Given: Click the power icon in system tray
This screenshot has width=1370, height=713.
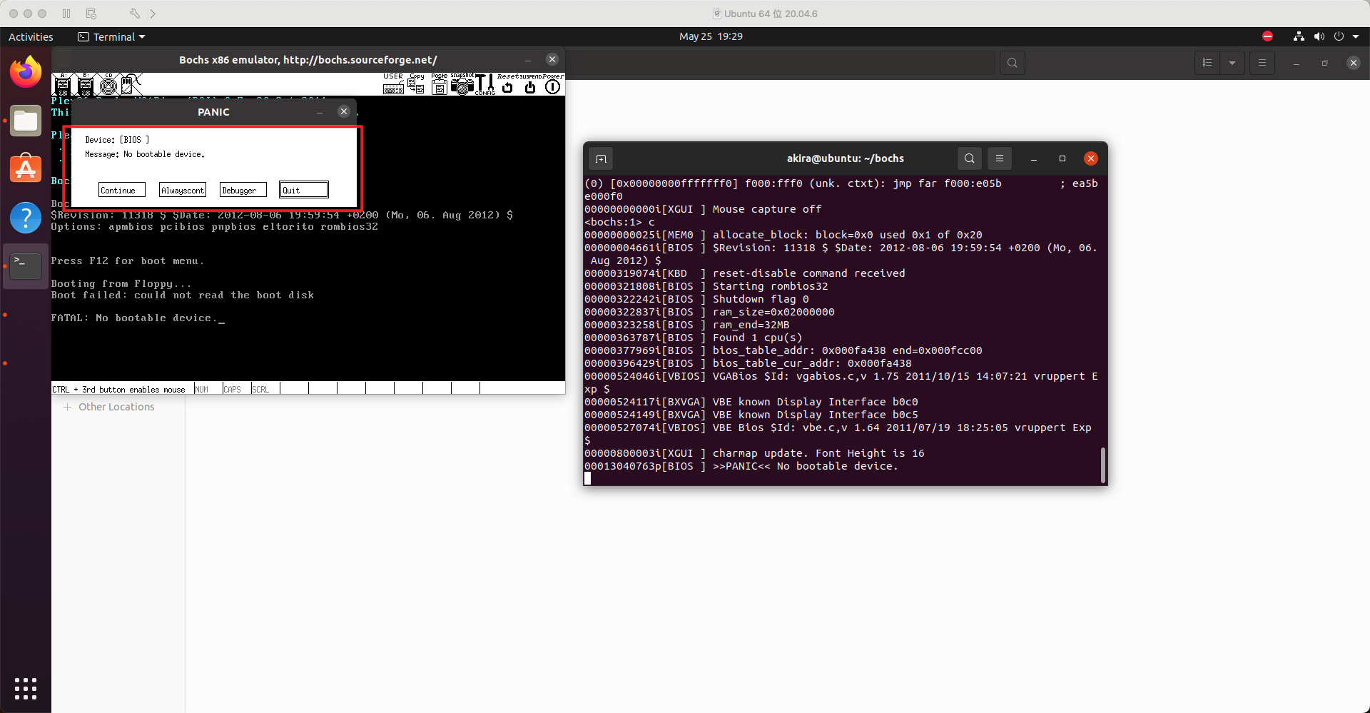Looking at the screenshot, I should (x=1339, y=36).
